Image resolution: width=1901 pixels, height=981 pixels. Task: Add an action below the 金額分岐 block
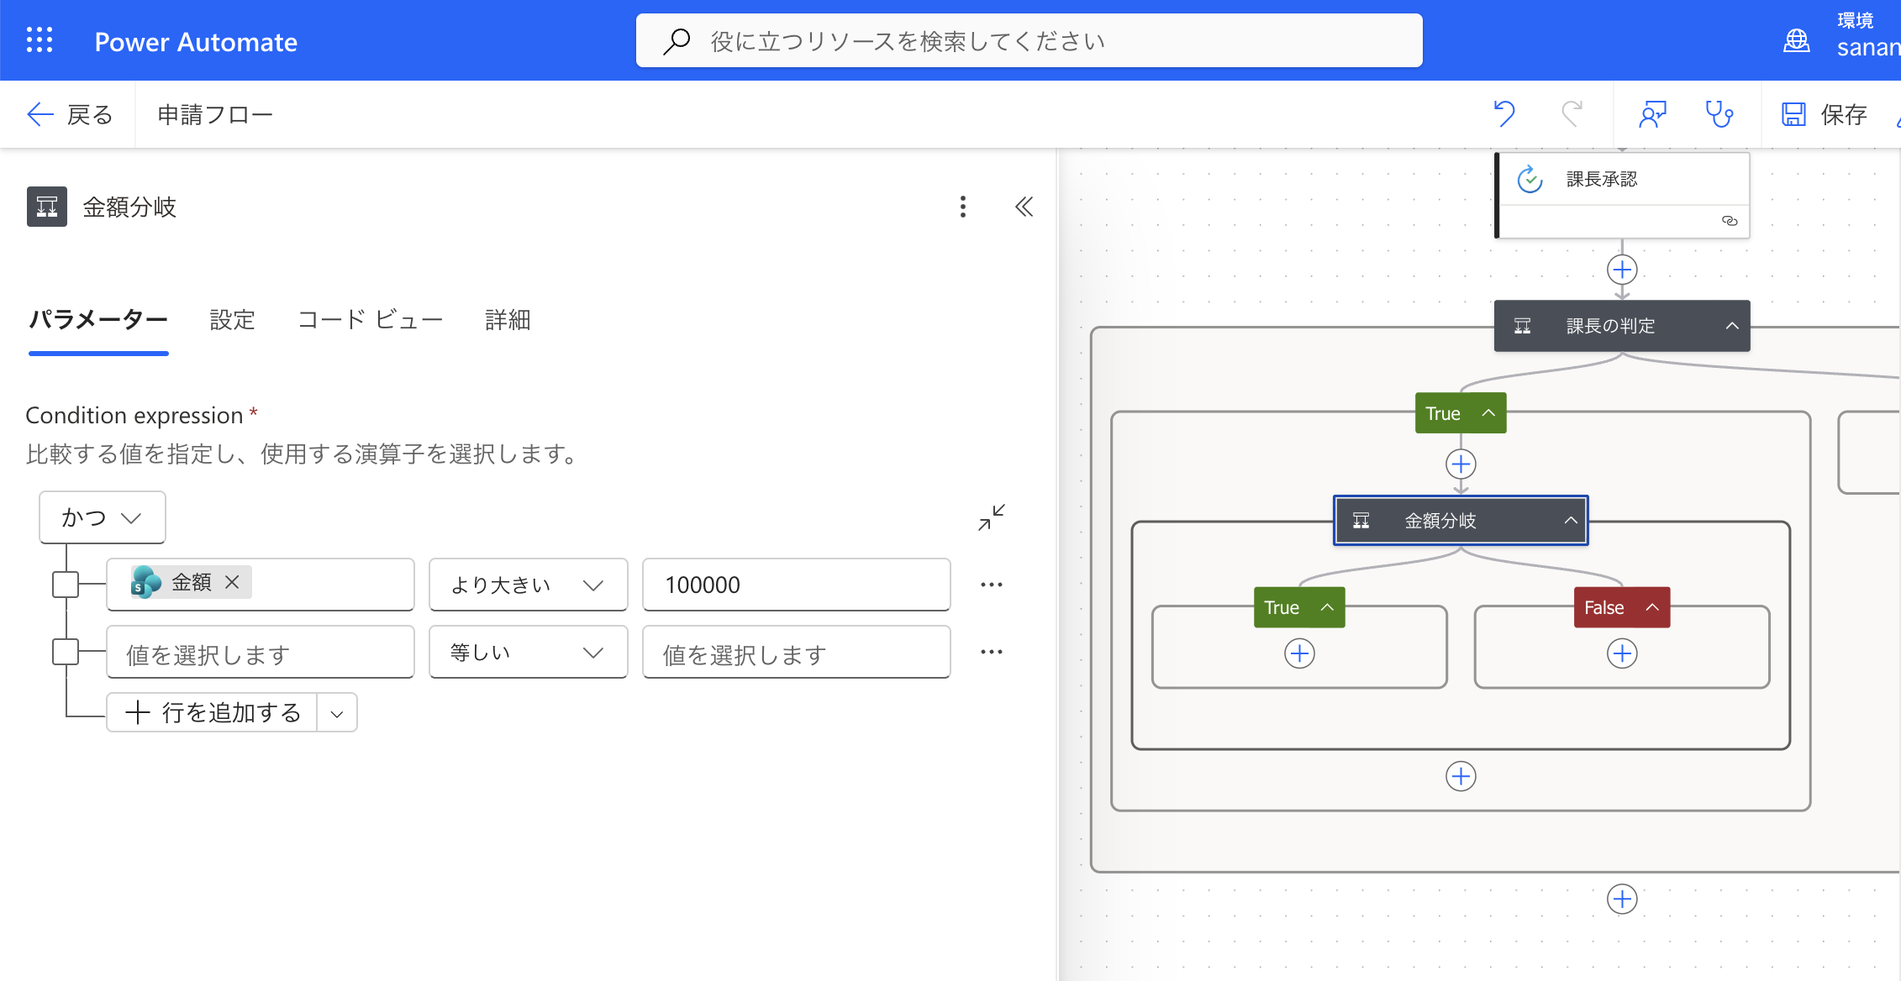[1461, 776]
